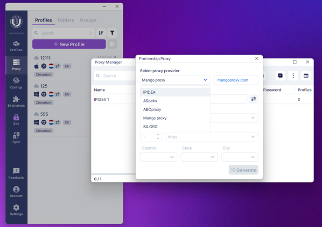Click the Password column header
The image size is (322, 227).
(x=272, y=90)
